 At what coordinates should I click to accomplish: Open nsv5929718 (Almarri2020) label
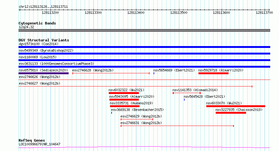221,70
